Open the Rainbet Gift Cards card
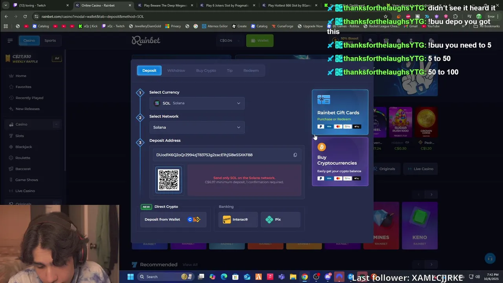The image size is (503, 283). (340, 112)
